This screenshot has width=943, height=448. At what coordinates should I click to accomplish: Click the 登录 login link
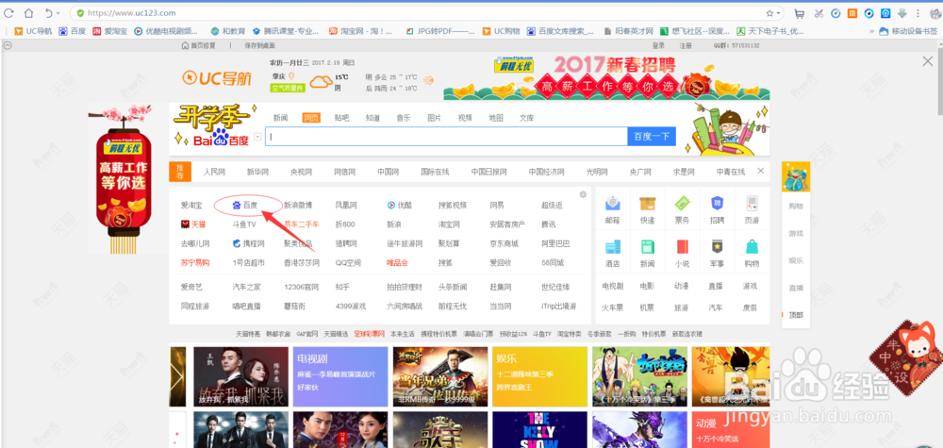658,45
